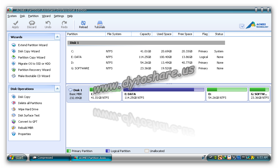Click the Disk Copy Wizard icon
Viewport: 278px width, 168px height.
[x=14, y=51]
